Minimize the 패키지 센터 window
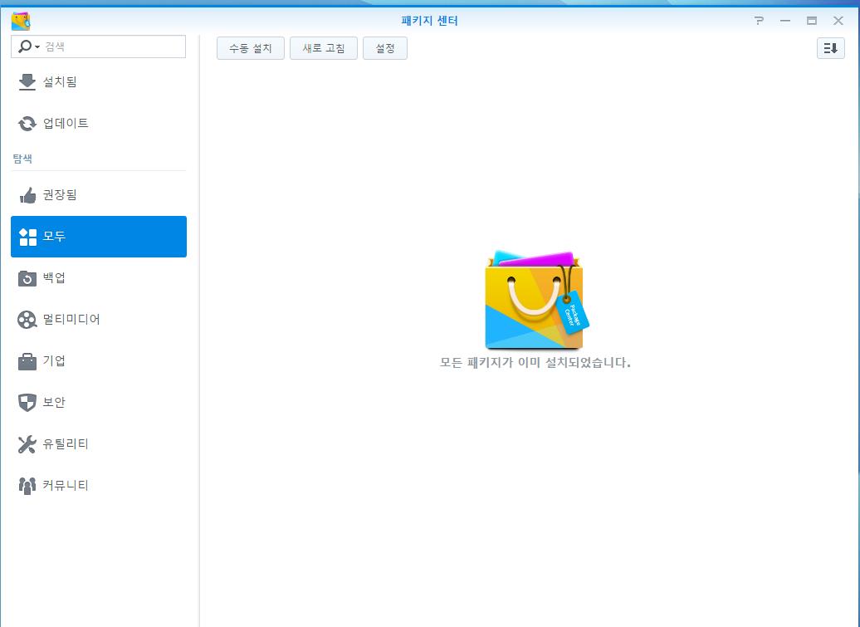This screenshot has height=627, width=860. point(784,21)
